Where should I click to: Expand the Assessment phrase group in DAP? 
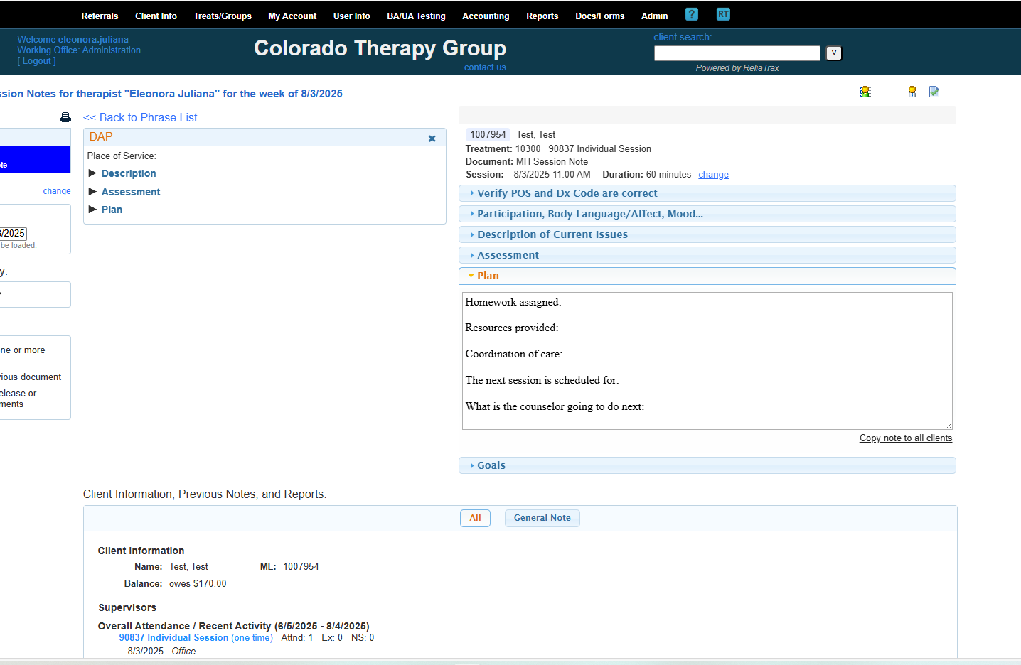(x=130, y=192)
